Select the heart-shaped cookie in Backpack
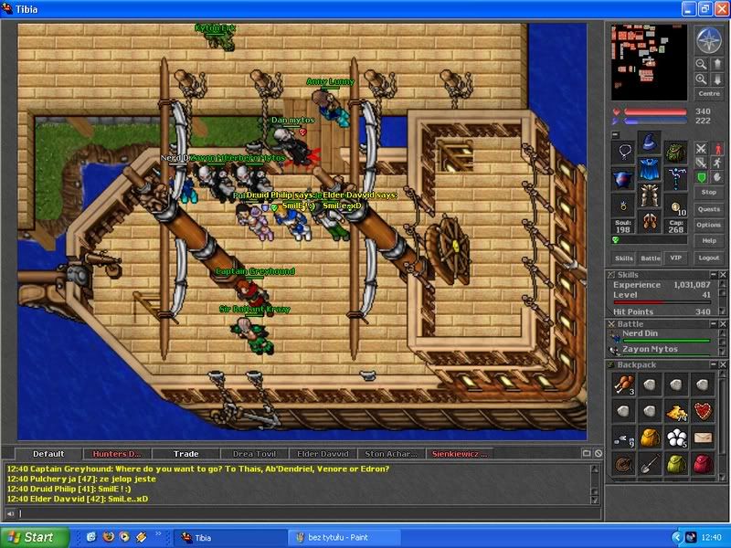The height and width of the screenshot is (548, 731). pos(703,411)
